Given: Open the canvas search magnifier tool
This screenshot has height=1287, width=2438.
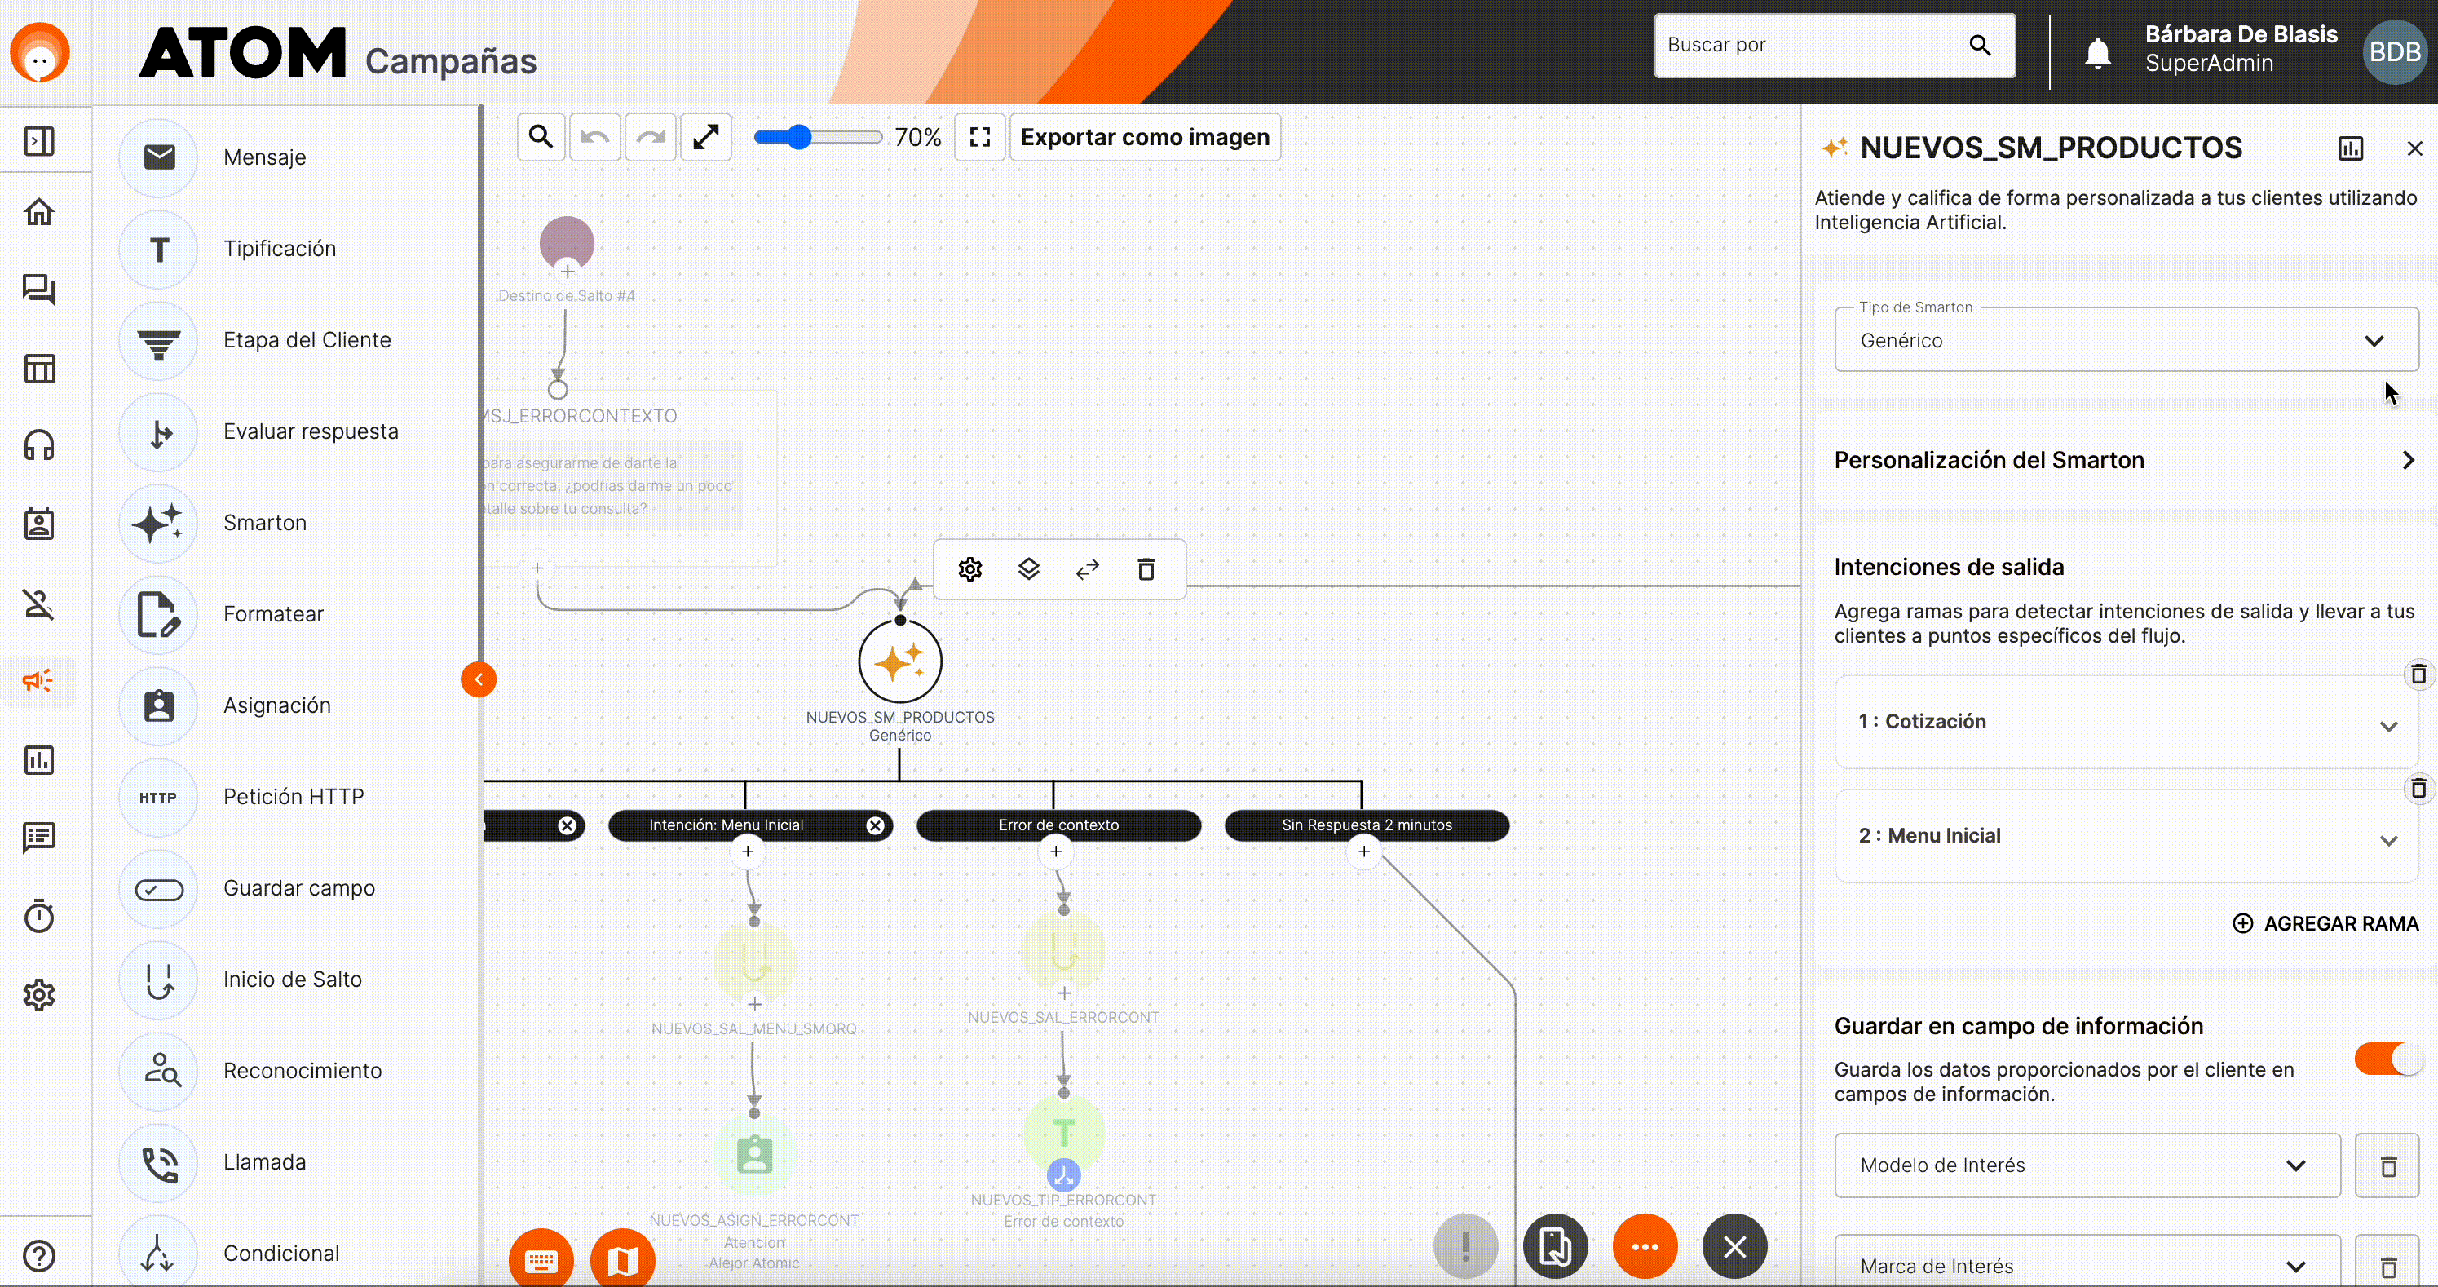Looking at the screenshot, I should tap(541, 137).
